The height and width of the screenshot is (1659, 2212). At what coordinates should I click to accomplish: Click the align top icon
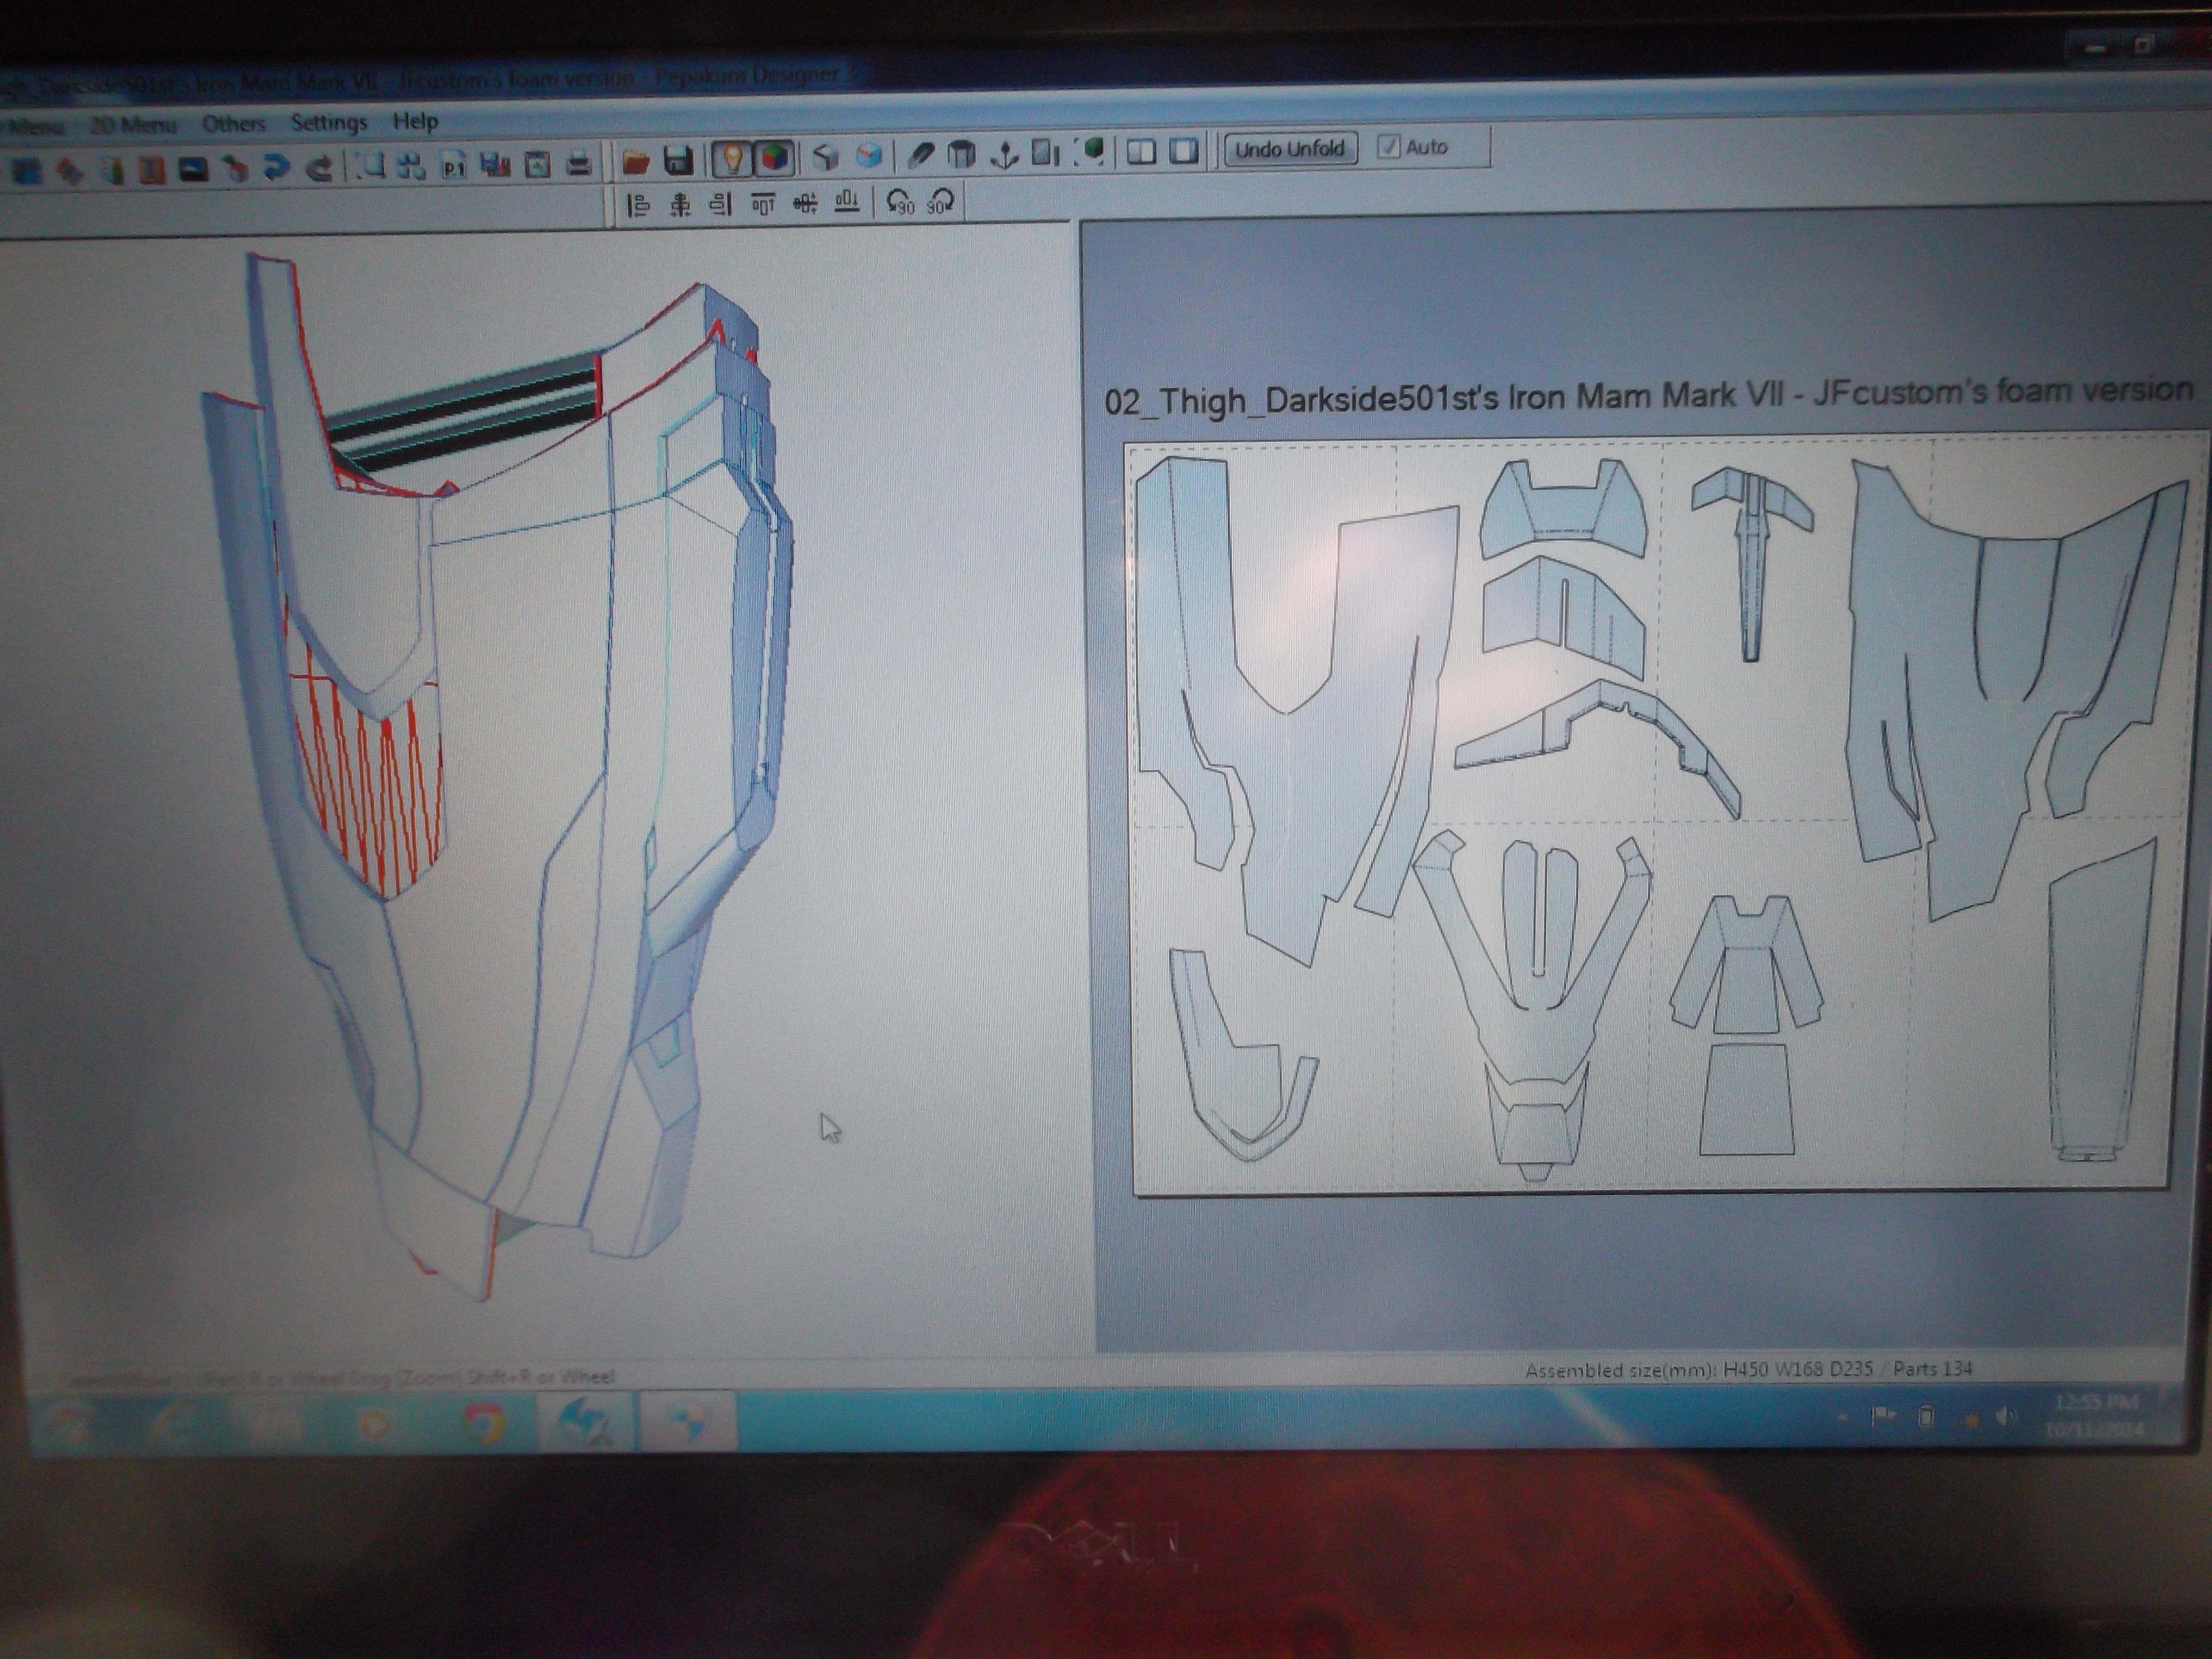coord(763,204)
